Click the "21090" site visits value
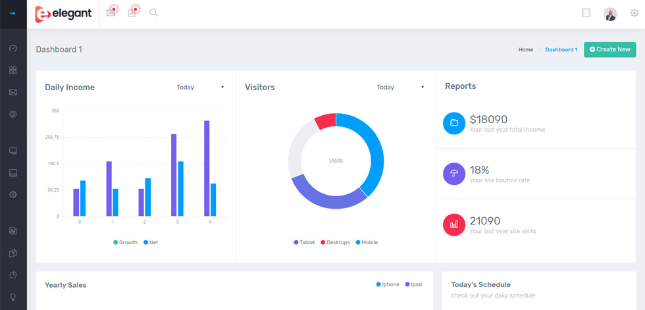Screen dimensions: 645x310 click(485, 221)
